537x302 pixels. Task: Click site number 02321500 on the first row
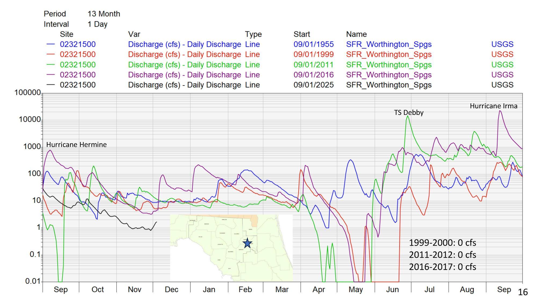pos(77,45)
